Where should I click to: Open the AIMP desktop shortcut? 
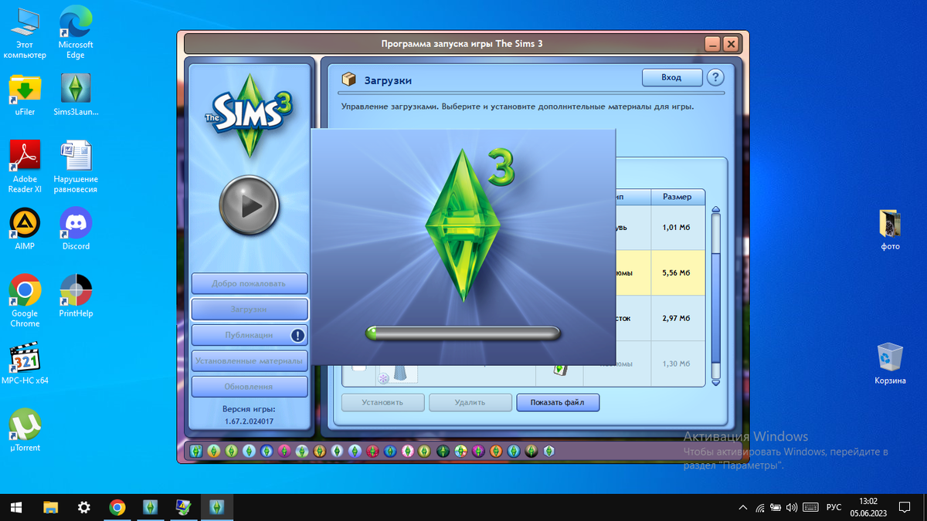(25, 229)
